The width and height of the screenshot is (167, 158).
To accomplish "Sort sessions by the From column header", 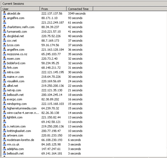I will pyautogui.click(x=53, y=9).
